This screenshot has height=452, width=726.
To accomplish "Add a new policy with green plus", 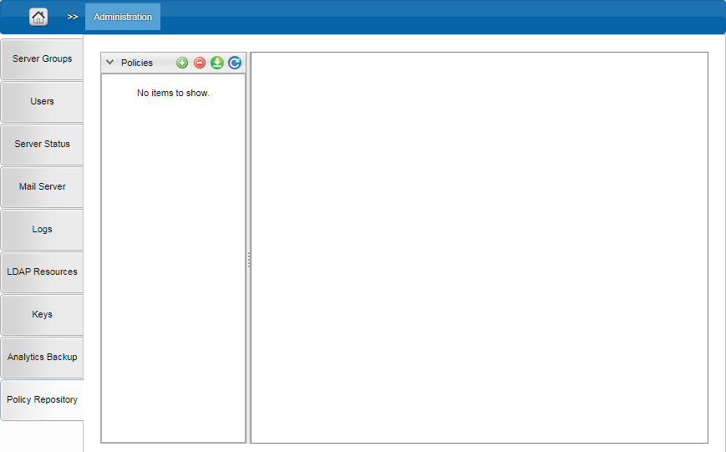I will pos(182,63).
